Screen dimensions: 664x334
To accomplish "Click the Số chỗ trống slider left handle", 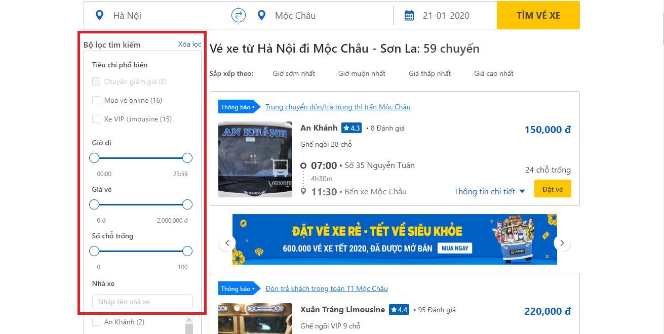I will pos(94,251).
